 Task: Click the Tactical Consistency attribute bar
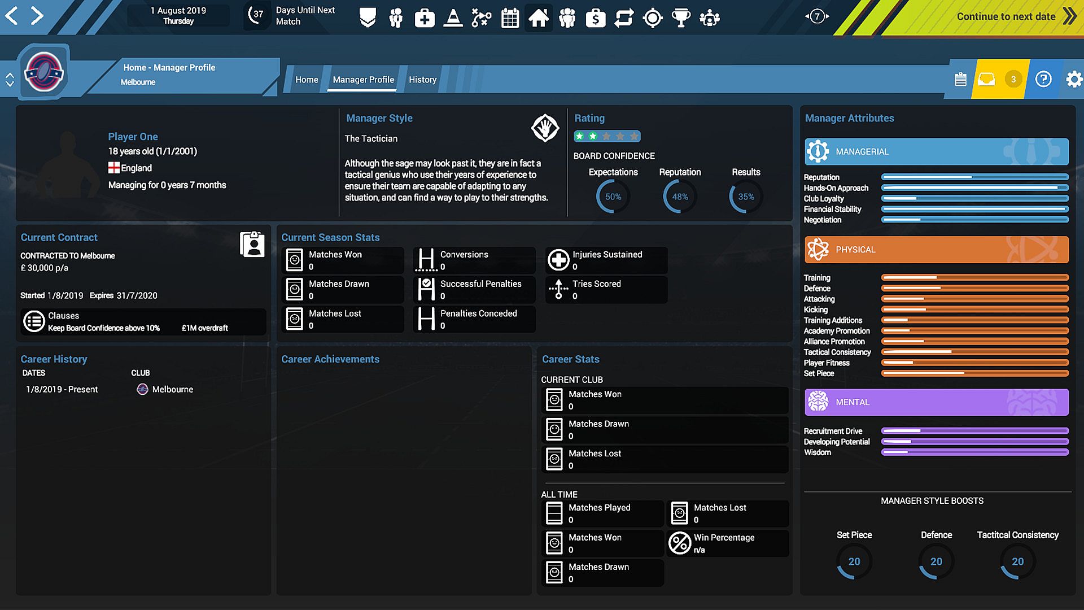click(974, 352)
